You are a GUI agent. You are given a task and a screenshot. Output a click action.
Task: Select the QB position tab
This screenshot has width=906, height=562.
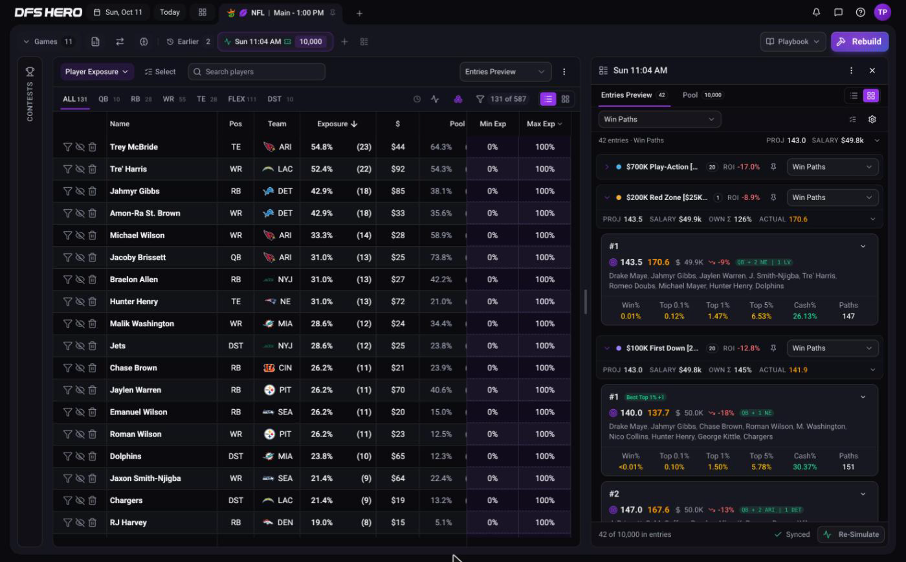tap(109, 99)
